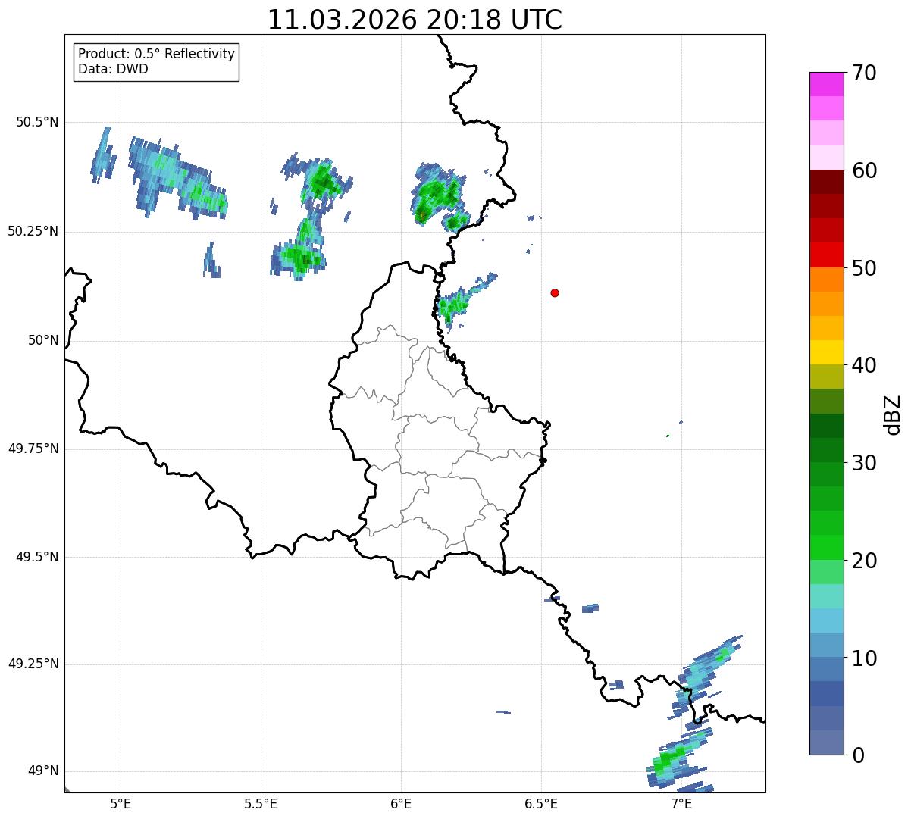Click the 50°N latitude label
Screen dimensions: 911x819
pyautogui.click(x=43, y=340)
